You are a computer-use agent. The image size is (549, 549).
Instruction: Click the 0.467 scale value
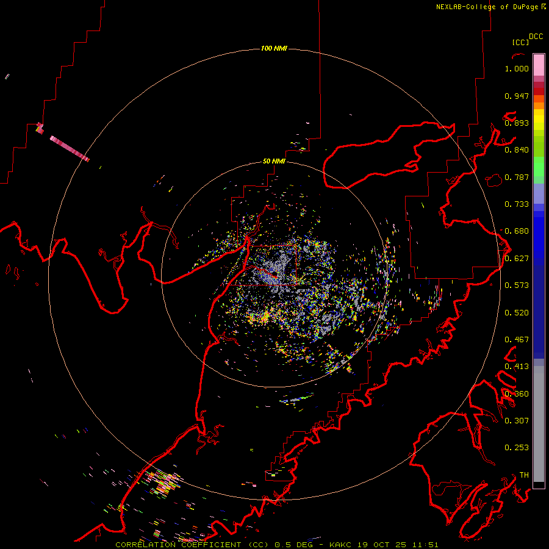(x=517, y=340)
